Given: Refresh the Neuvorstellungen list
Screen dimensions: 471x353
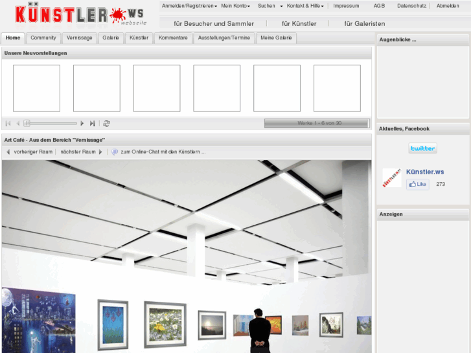Looking at the screenshot, I should coord(106,124).
